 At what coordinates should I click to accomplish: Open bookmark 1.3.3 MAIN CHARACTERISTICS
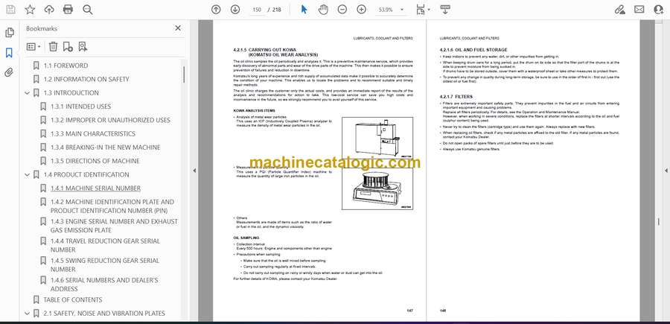pyautogui.click(x=93, y=134)
